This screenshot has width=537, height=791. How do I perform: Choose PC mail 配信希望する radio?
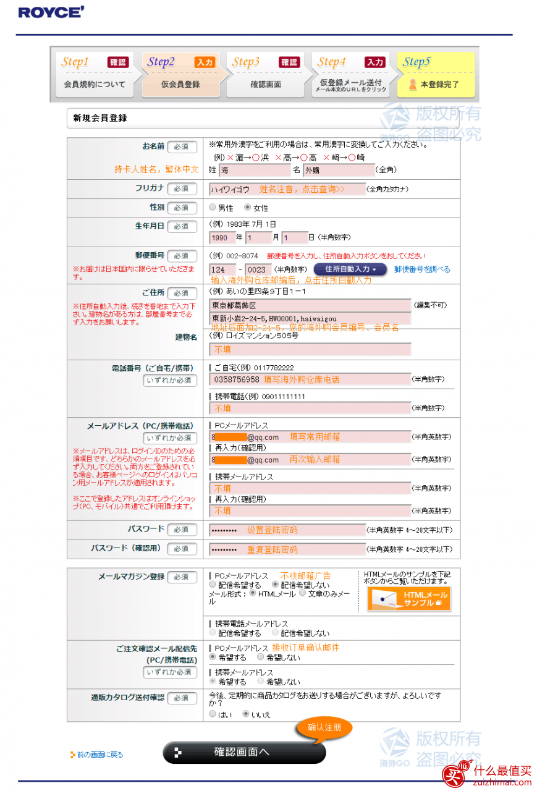tap(213, 584)
